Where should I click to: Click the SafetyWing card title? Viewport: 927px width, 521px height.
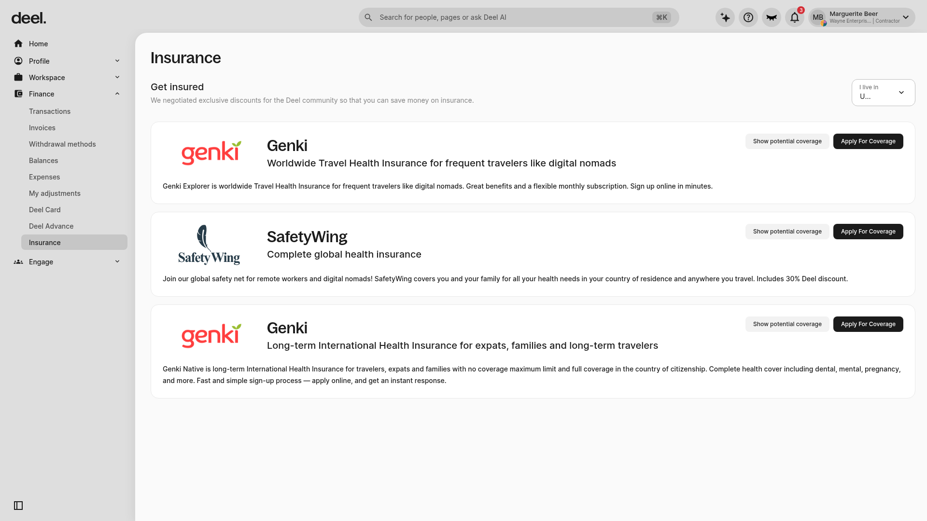tap(307, 237)
